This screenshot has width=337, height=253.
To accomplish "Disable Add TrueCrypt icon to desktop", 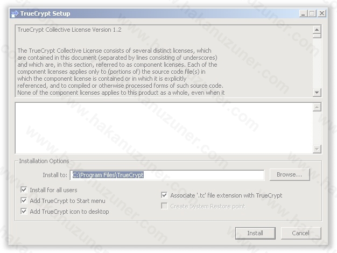I will [x=24, y=212].
